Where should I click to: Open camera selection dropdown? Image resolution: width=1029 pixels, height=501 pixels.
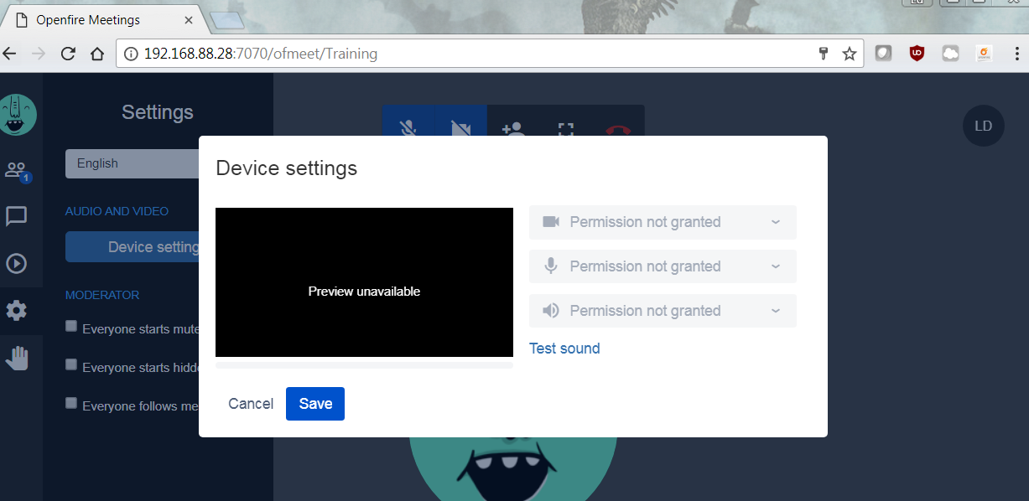coord(663,222)
